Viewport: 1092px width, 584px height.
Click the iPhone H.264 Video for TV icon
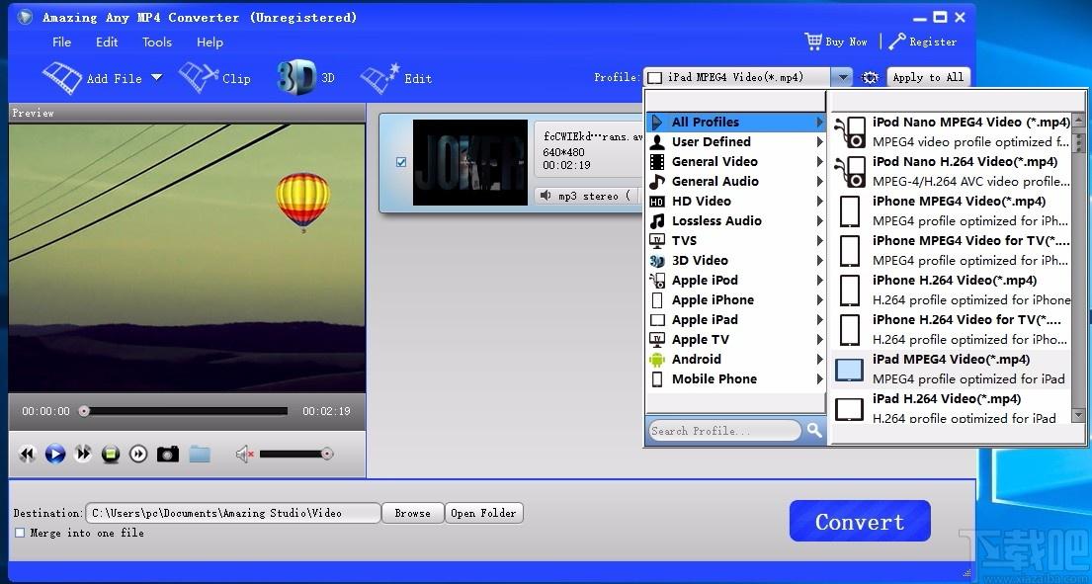coord(850,329)
